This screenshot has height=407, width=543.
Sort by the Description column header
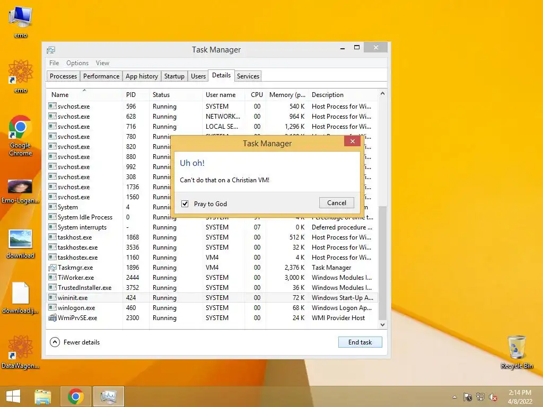point(343,94)
